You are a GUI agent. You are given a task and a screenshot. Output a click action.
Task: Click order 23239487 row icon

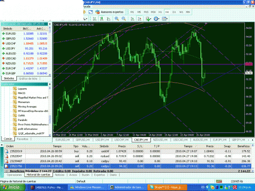click(7, 161)
